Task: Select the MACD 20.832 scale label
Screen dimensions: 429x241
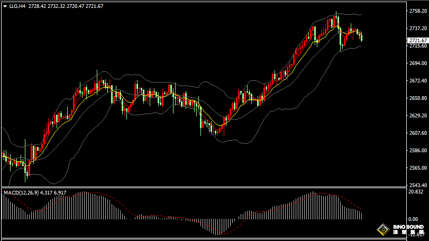Action: (x=416, y=192)
